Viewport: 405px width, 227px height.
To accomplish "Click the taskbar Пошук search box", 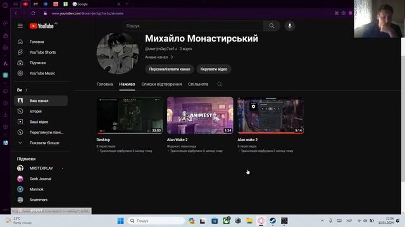I will pos(156,221).
